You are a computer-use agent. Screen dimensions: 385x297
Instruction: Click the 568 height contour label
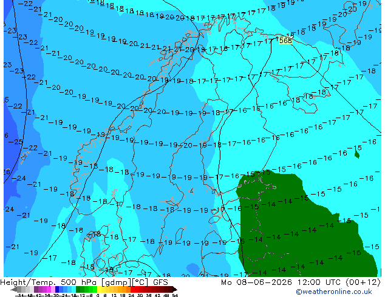pos(285,41)
